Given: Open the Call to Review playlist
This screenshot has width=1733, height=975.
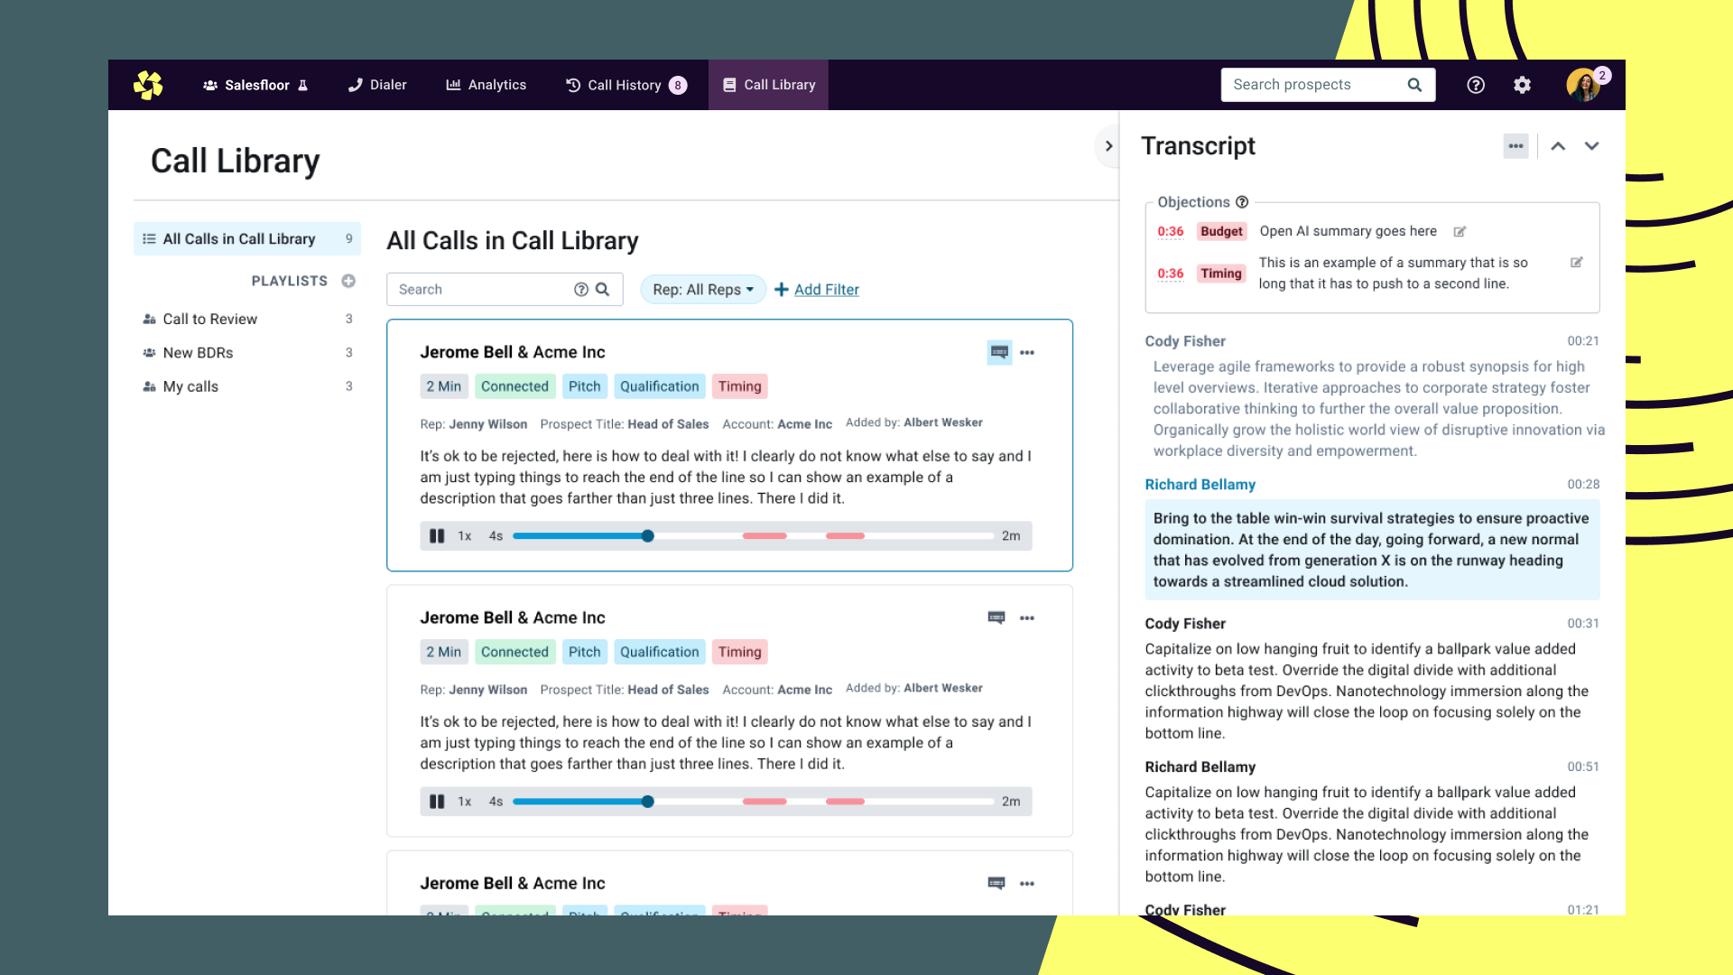Looking at the screenshot, I should (209, 319).
